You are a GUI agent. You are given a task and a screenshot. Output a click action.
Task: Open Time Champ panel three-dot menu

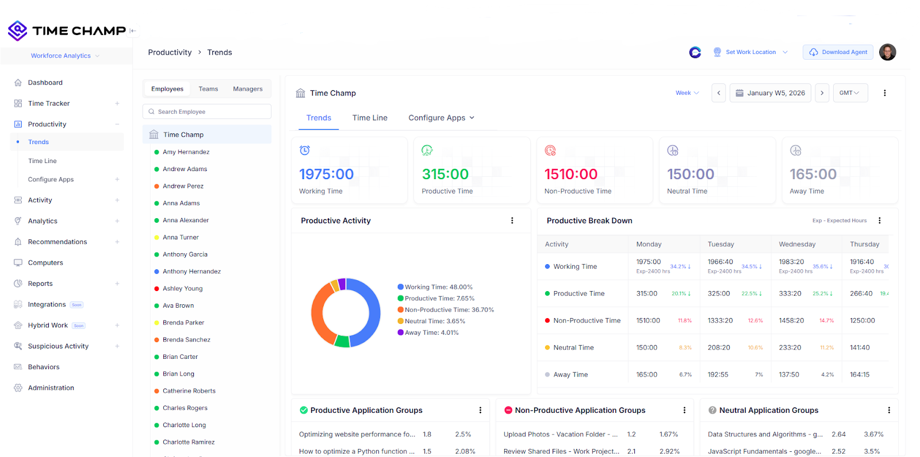(884, 93)
